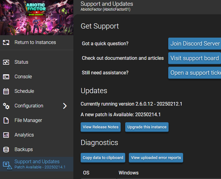Open the Console terminal icon
221x179 pixels.
tap(6, 77)
